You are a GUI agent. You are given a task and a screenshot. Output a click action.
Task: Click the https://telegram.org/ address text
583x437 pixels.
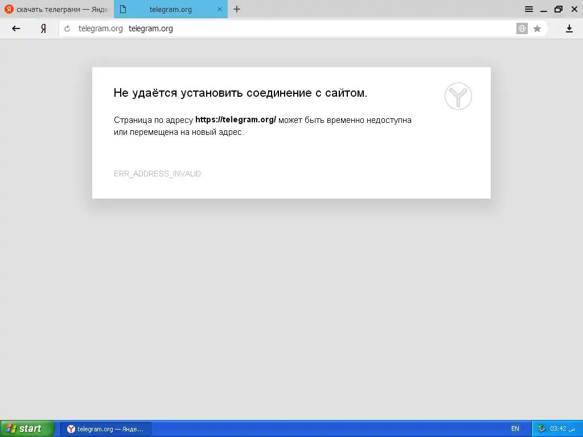[236, 119]
